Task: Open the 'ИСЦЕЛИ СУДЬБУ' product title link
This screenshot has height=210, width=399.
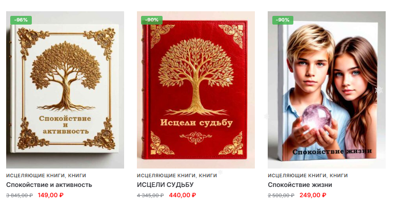Action: tap(165, 184)
